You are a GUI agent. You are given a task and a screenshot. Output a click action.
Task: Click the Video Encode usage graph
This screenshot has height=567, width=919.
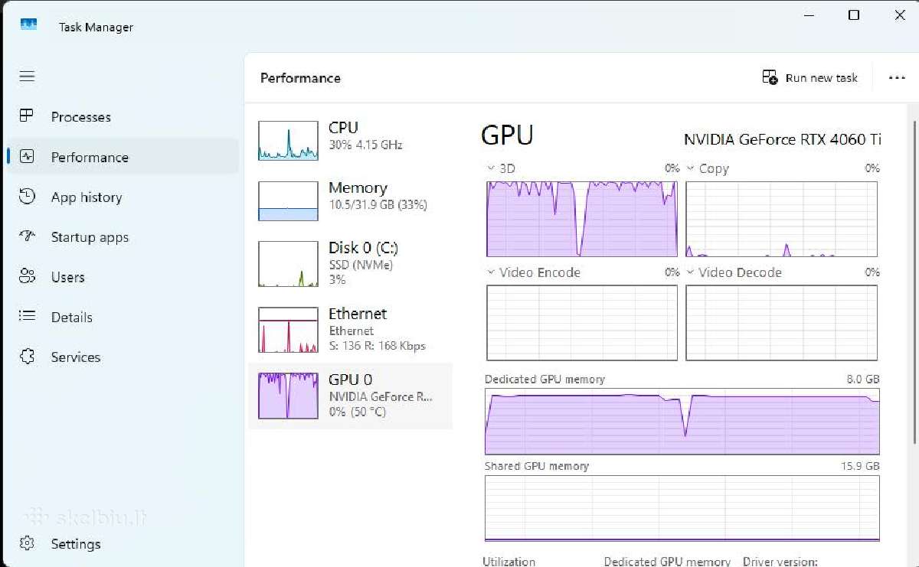582,323
